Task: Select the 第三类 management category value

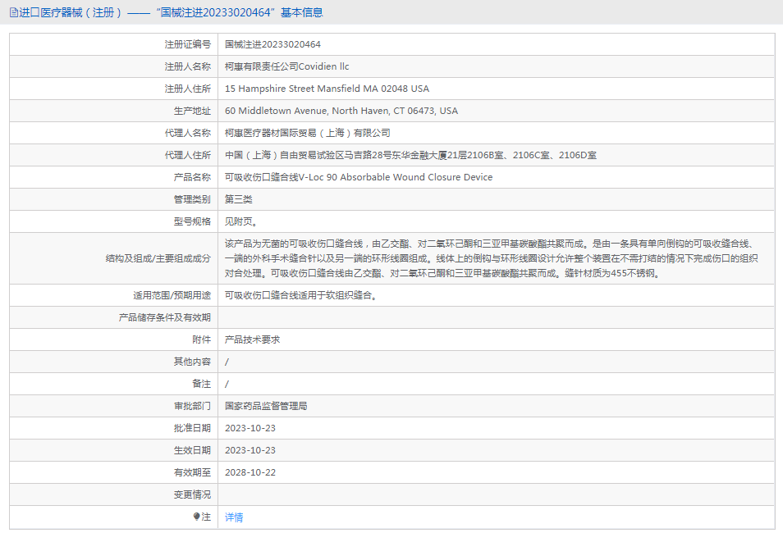Action: pyautogui.click(x=238, y=199)
